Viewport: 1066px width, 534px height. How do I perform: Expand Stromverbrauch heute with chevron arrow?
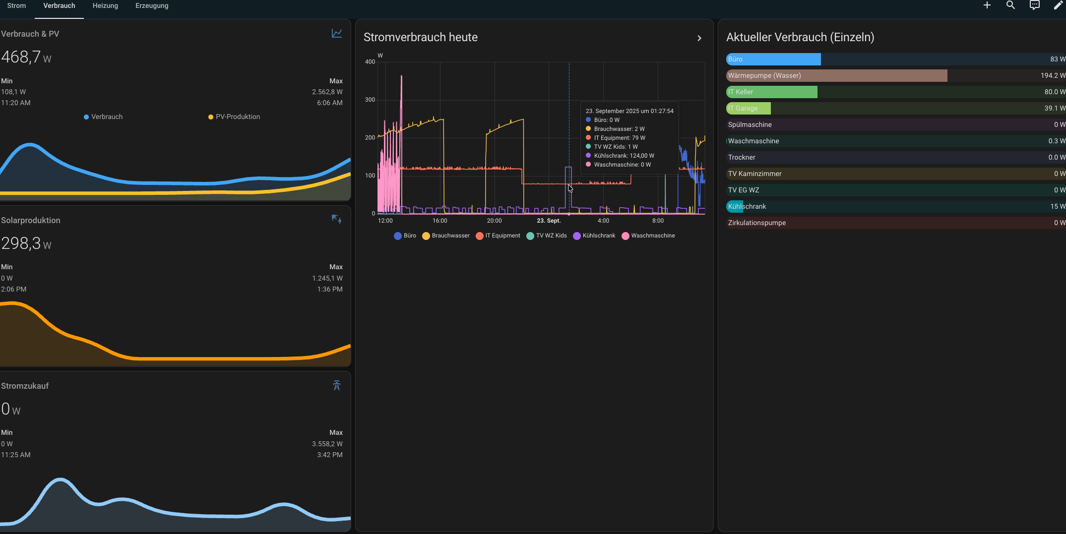tap(699, 38)
